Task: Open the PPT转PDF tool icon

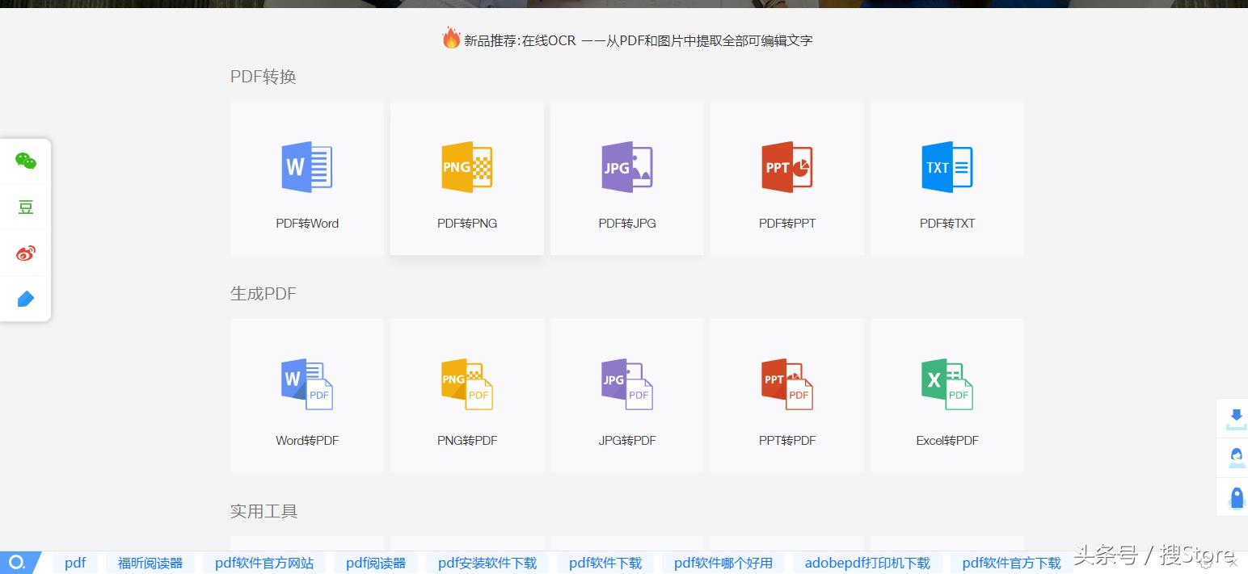Action: (786, 384)
